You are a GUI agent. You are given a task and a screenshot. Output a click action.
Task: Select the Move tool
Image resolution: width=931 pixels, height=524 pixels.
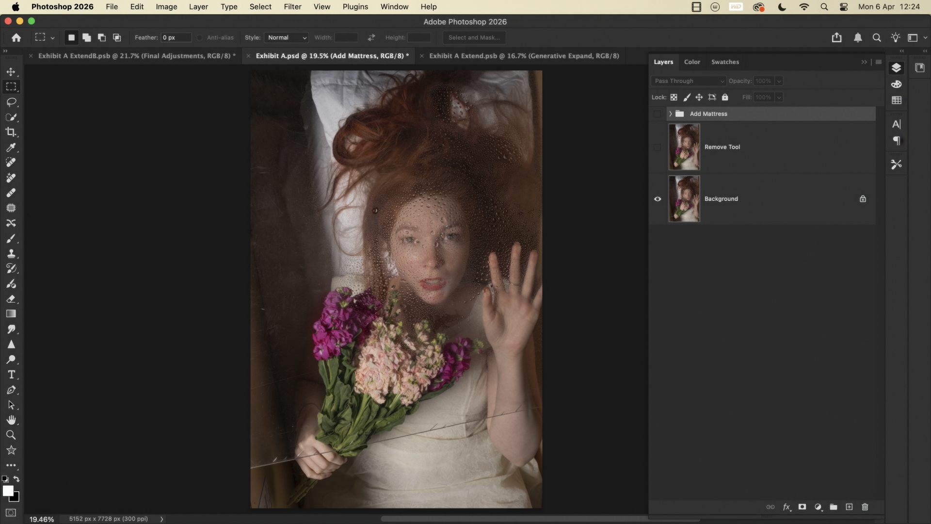coord(11,72)
